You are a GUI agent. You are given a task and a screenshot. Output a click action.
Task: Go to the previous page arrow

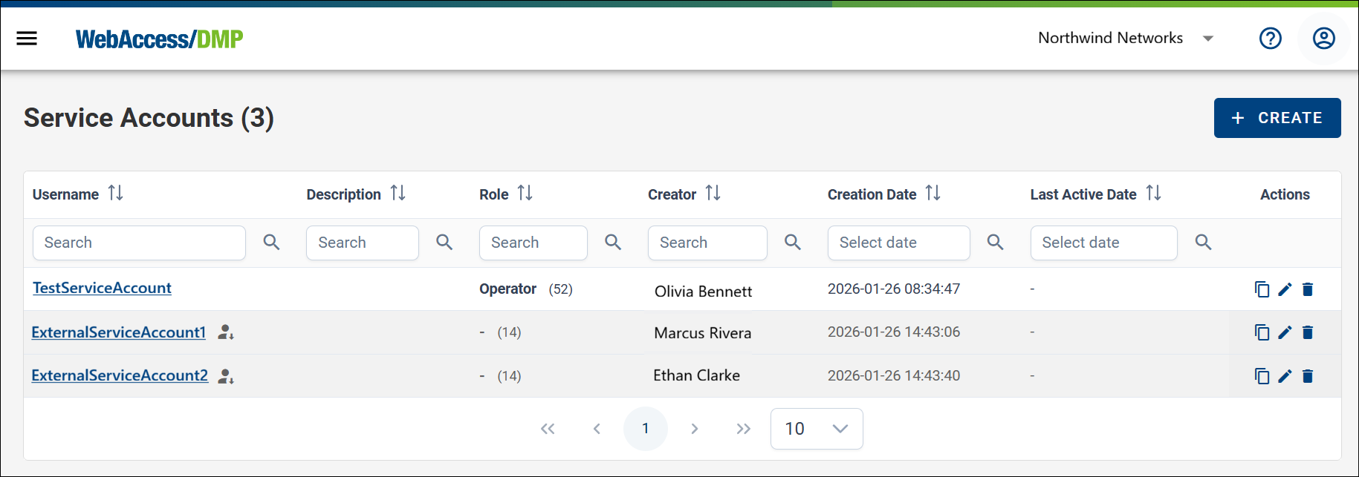coord(597,429)
